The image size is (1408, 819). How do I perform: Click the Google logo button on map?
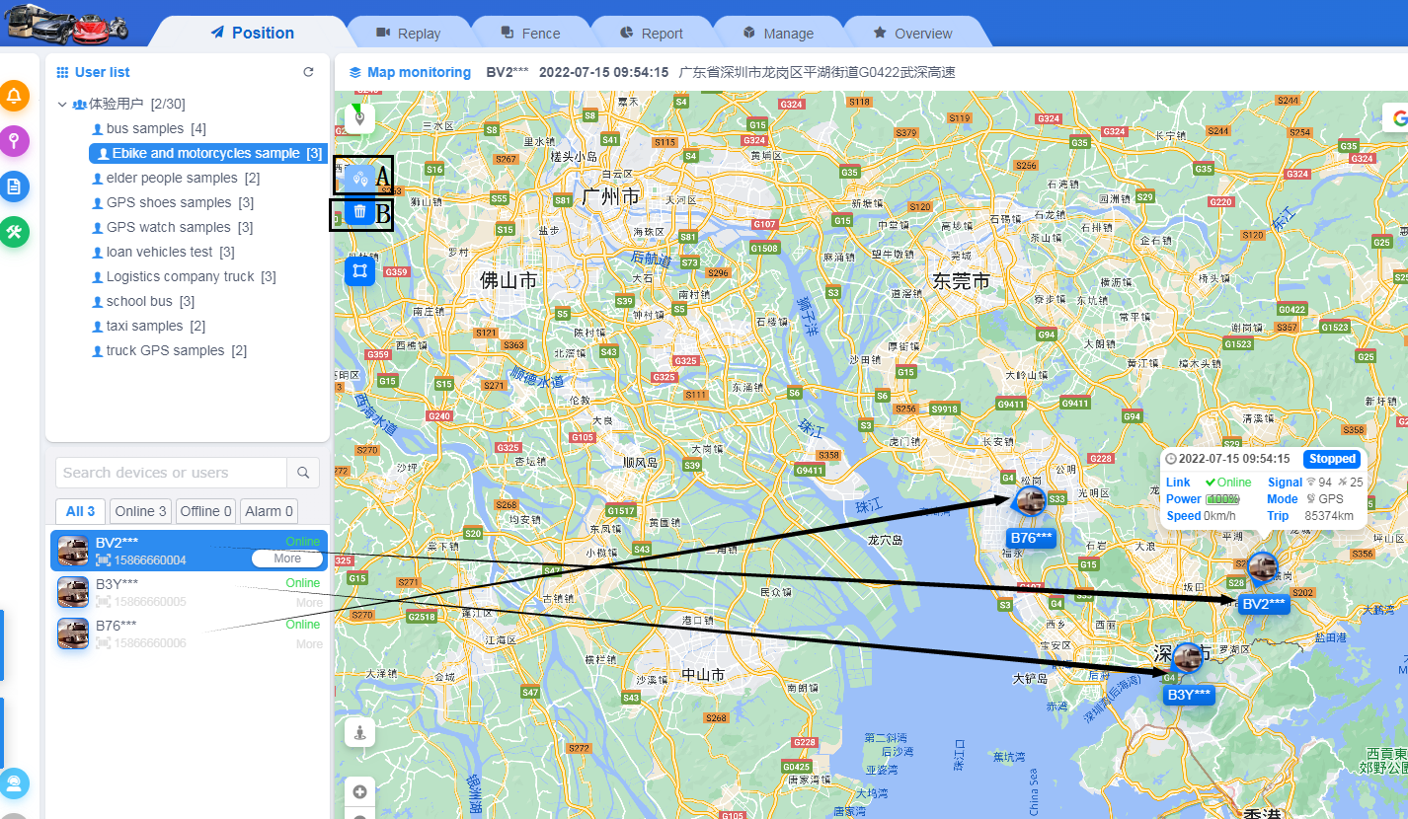[x=1396, y=118]
